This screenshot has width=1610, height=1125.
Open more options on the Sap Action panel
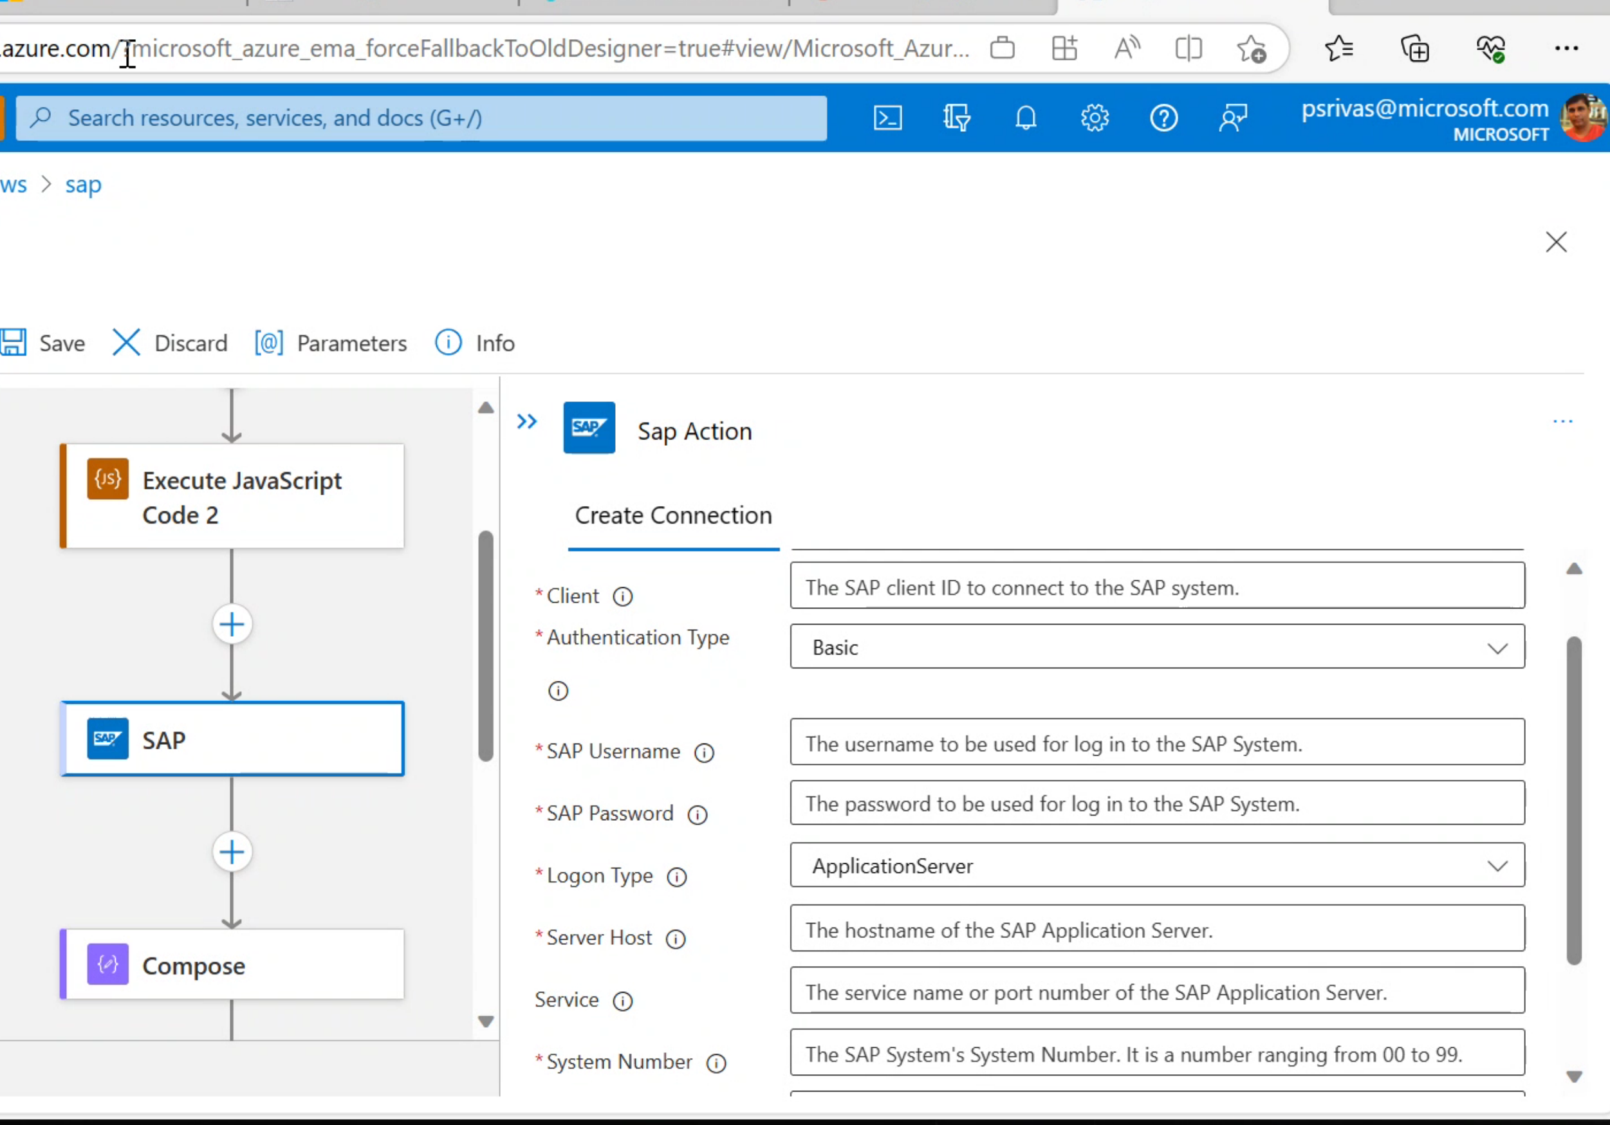click(1564, 421)
